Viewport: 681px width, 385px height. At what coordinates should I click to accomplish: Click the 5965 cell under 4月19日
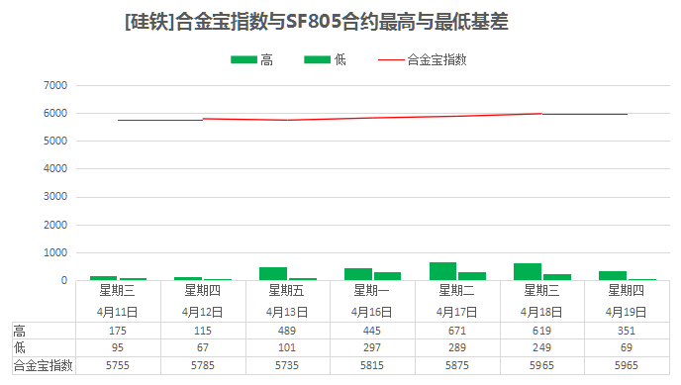[x=627, y=365]
